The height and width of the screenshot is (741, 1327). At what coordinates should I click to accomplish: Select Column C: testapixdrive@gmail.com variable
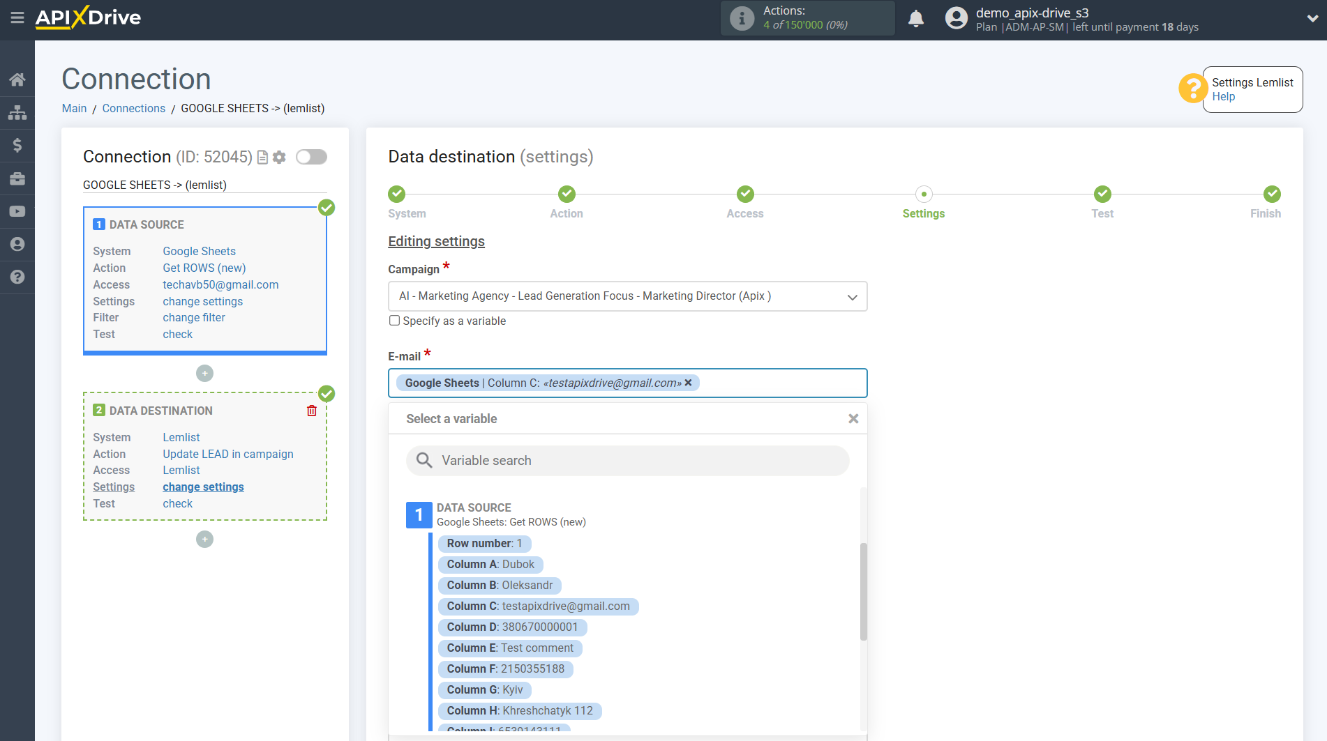538,606
